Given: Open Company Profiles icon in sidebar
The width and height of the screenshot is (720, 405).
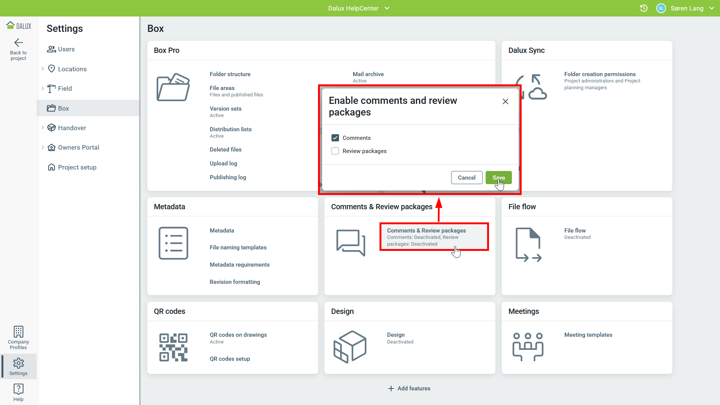Looking at the screenshot, I should tap(18, 332).
